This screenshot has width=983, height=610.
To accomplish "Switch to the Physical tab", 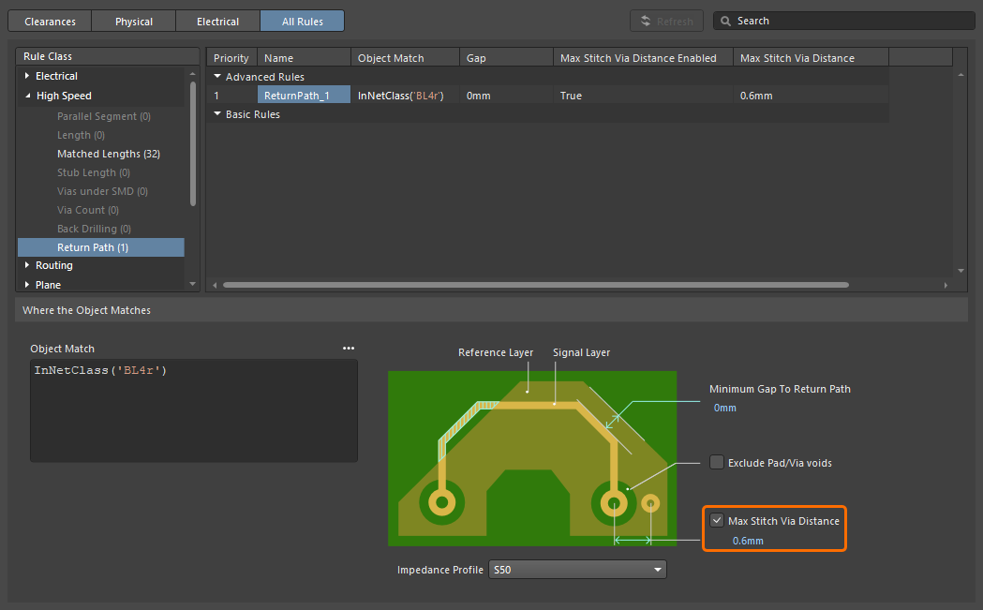I will coord(134,21).
